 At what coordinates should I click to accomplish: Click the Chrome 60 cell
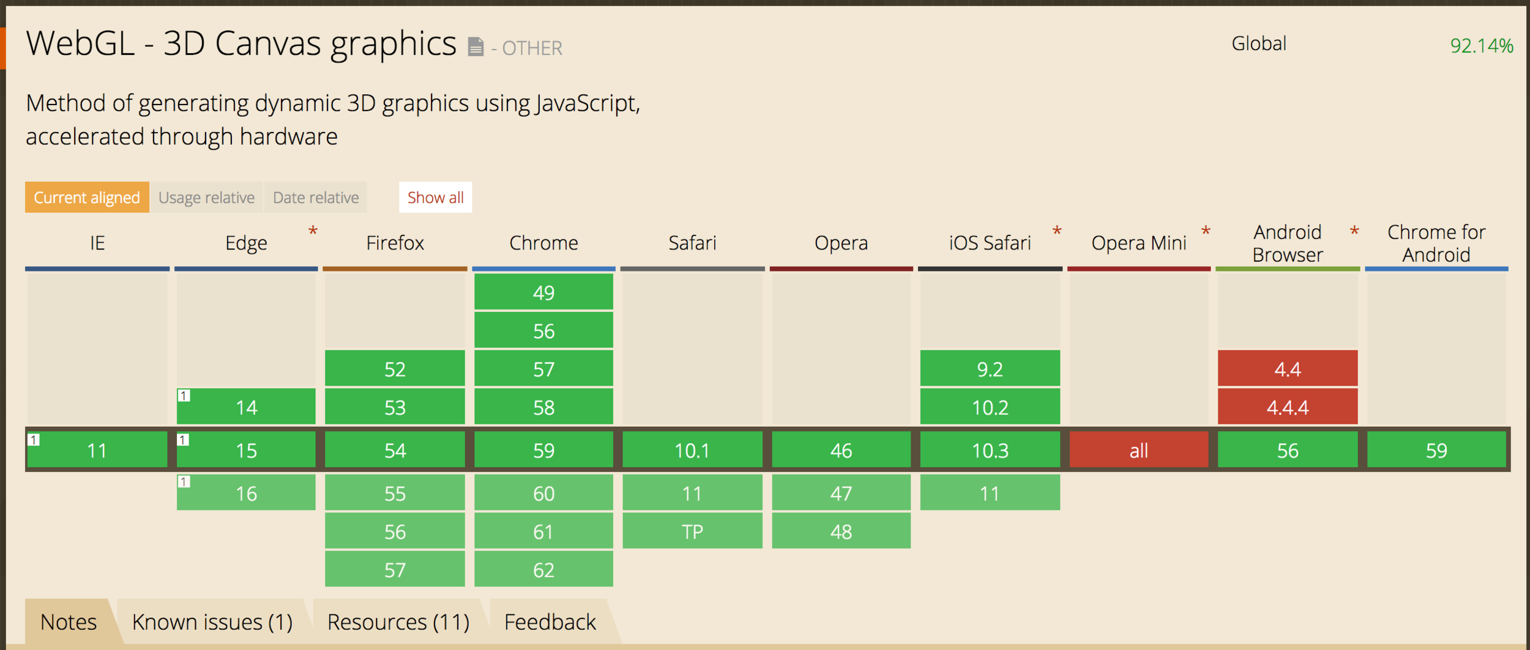[543, 493]
